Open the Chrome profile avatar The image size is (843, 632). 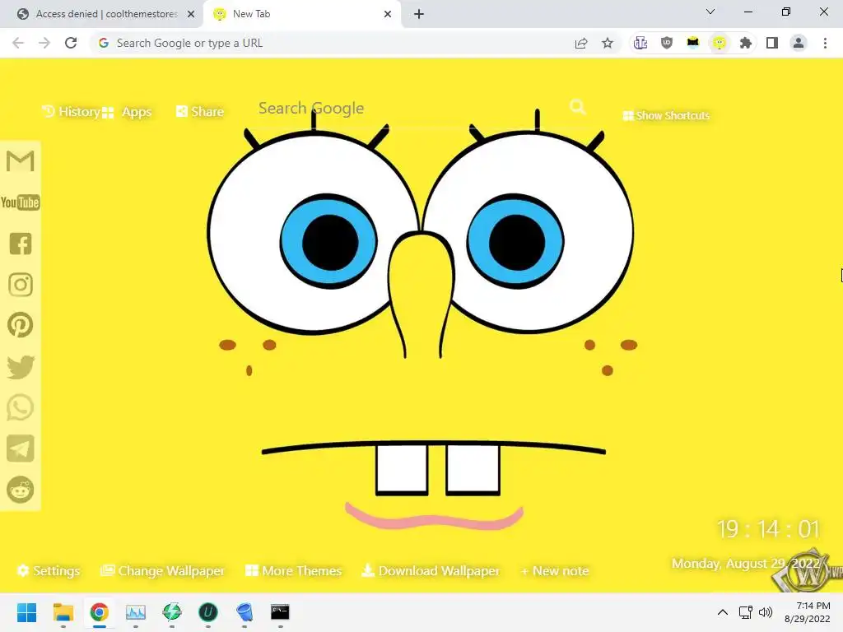pyautogui.click(x=799, y=43)
